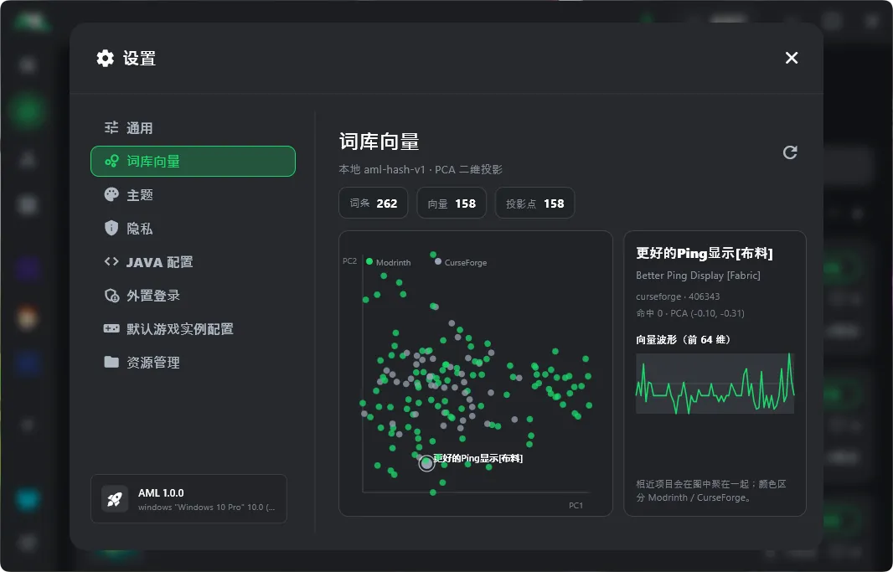Click the 更好的Ping显示[布料] label in the scatter plot
This screenshot has height=572, width=893.
(x=478, y=458)
